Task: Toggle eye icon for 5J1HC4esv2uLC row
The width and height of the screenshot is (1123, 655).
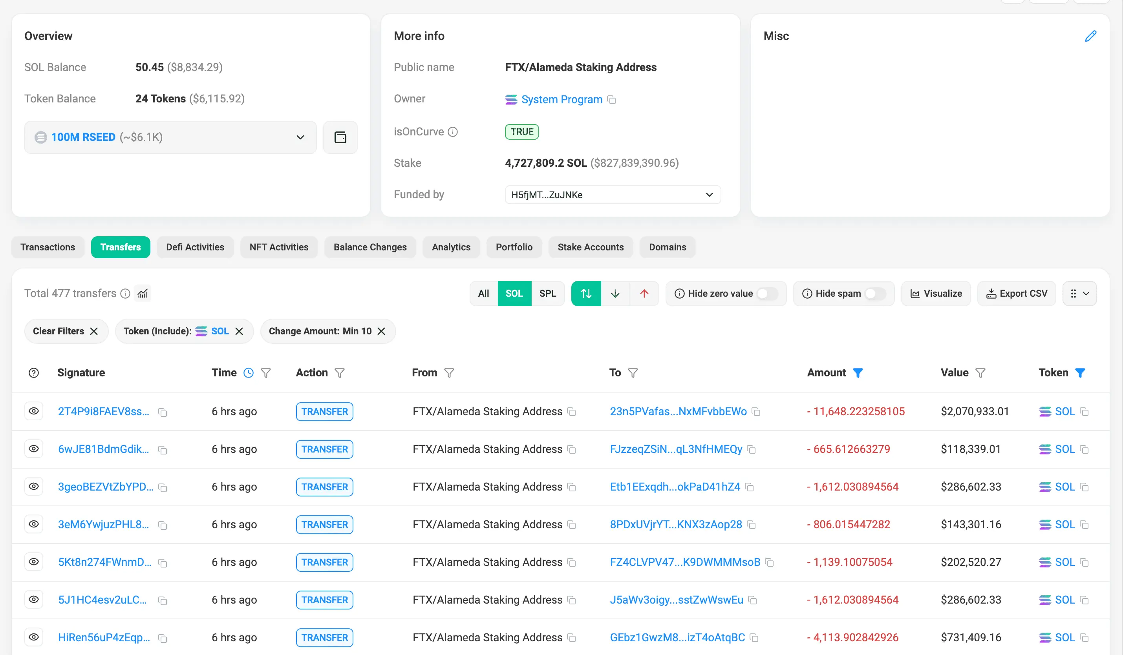Action: click(x=34, y=599)
